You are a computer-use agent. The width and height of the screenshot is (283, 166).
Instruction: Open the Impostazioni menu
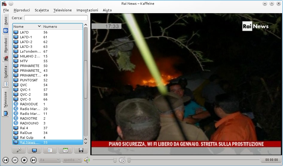(x=87, y=10)
